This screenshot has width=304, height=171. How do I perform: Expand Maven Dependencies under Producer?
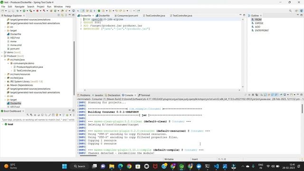click(x=5, y=85)
